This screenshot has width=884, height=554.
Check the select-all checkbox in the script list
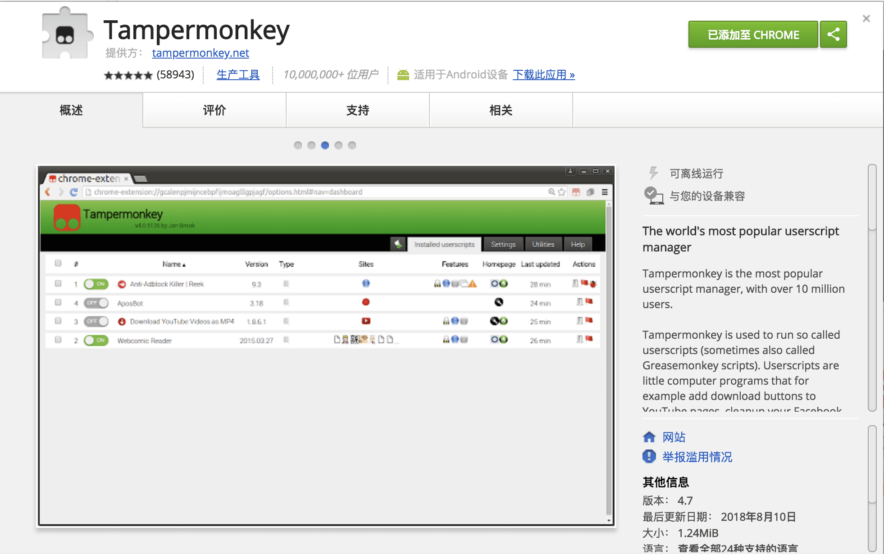point(58,264)
